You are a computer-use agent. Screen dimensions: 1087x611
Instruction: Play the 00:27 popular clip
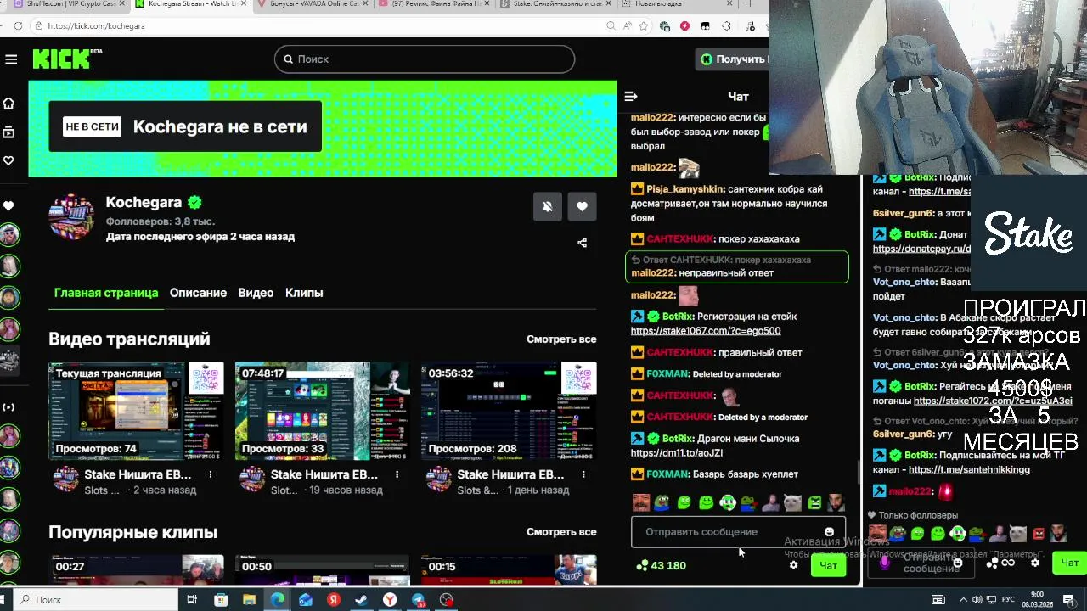point(136,570)
